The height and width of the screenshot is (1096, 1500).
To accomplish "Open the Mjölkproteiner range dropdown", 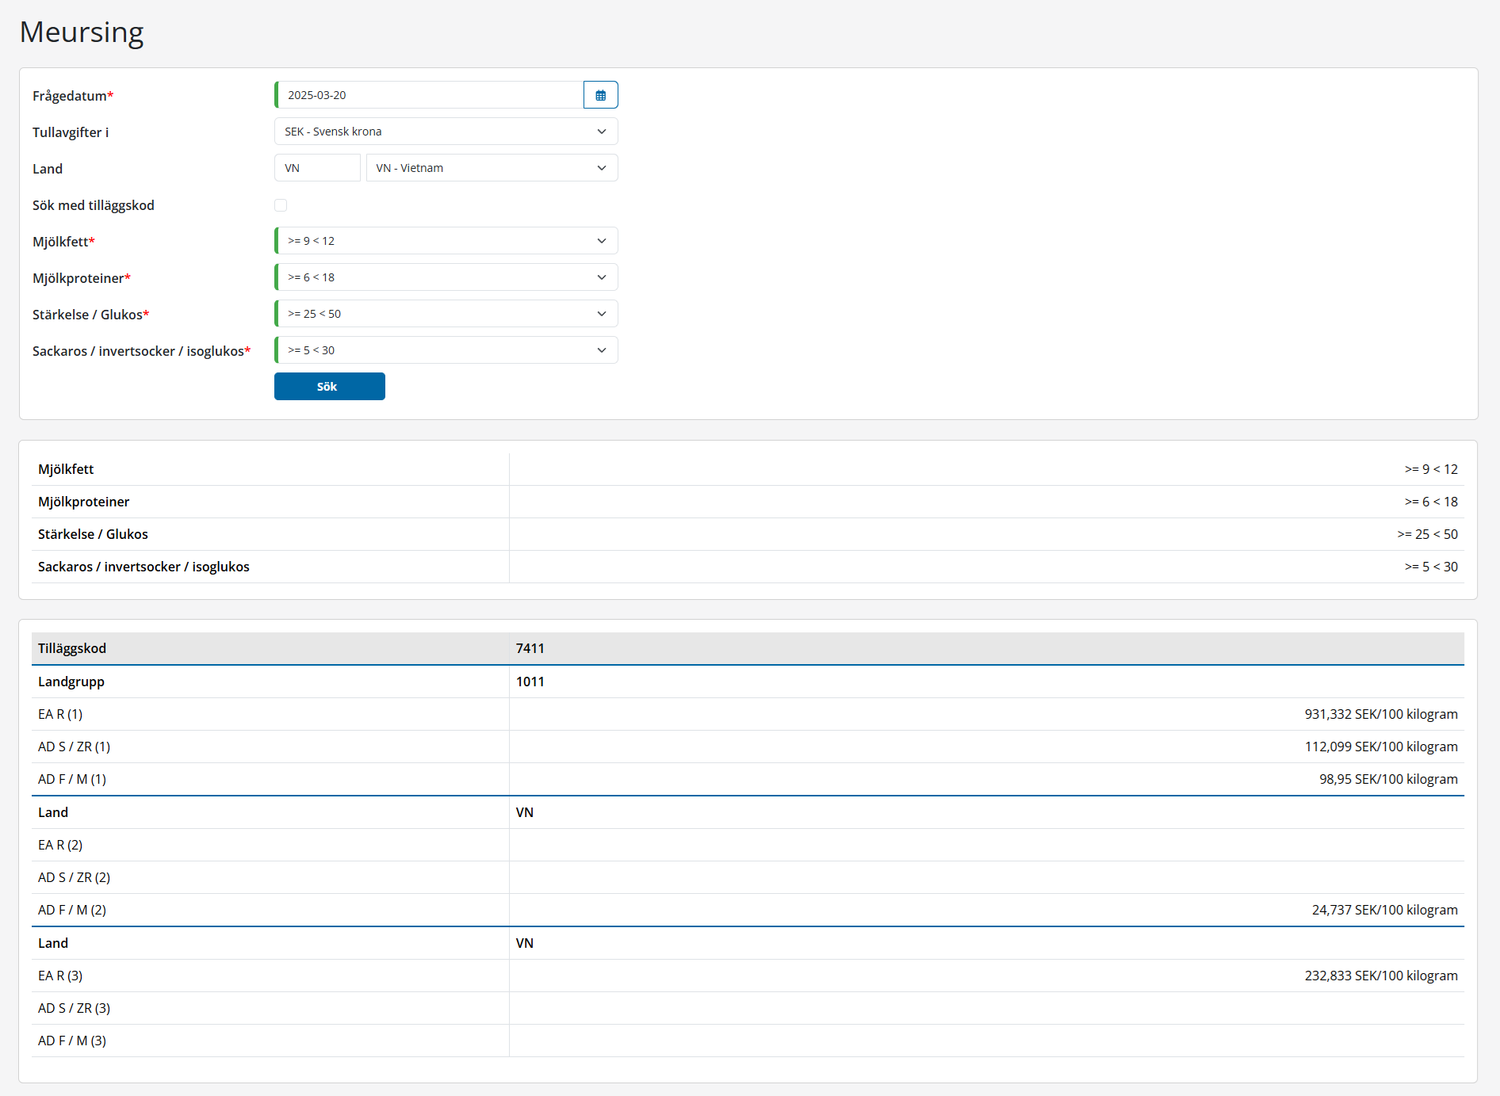I will point(446,277).
